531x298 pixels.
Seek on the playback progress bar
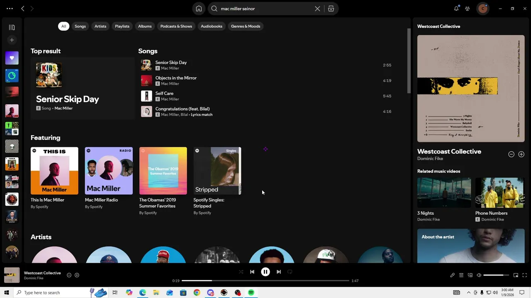coord(265,281)
